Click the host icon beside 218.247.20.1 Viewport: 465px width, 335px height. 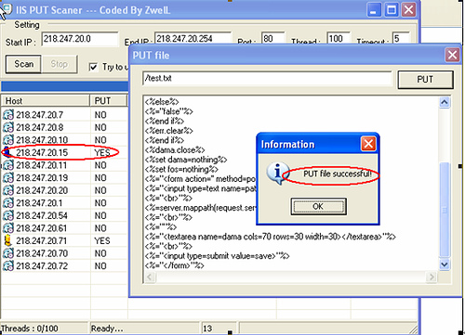pos(8,203)
